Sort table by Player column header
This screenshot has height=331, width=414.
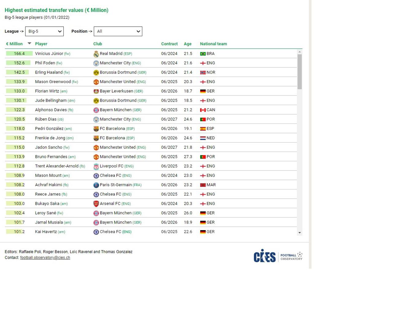pos(41,44)
